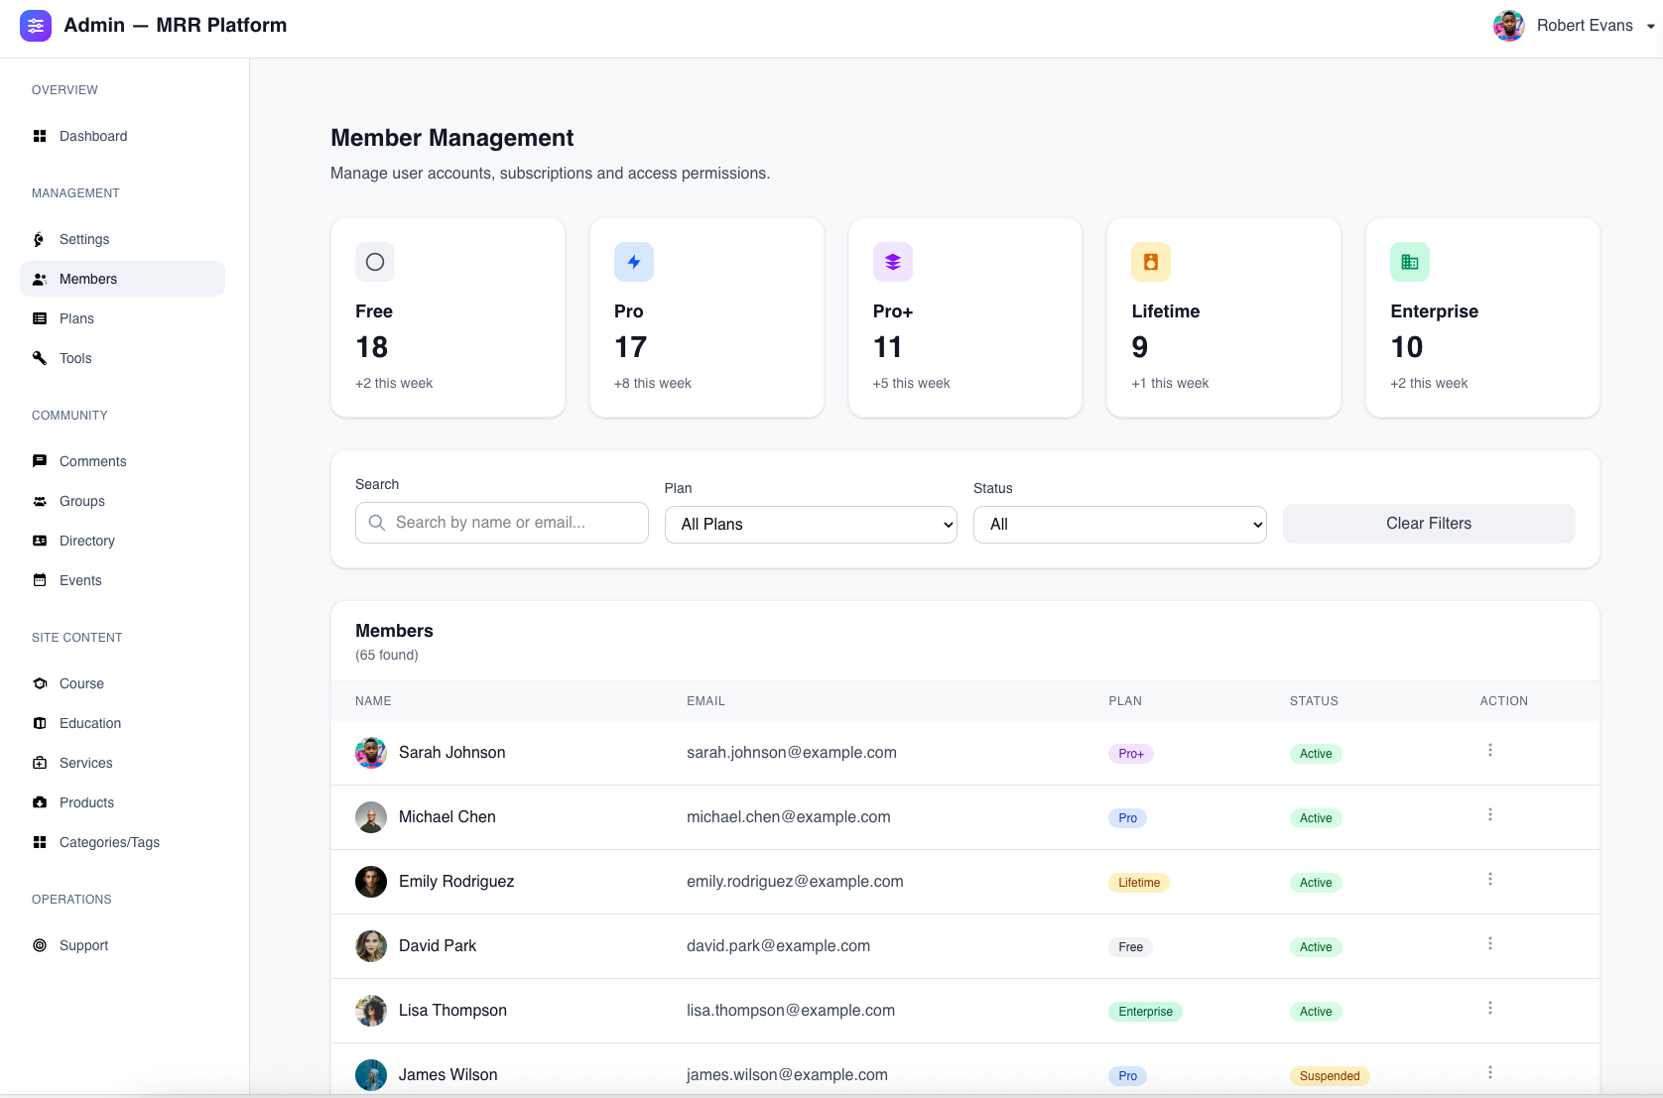Screen dimensions: 1663x1098
Task: Select the Members icon in the sidebar
Action: (39, 279)
